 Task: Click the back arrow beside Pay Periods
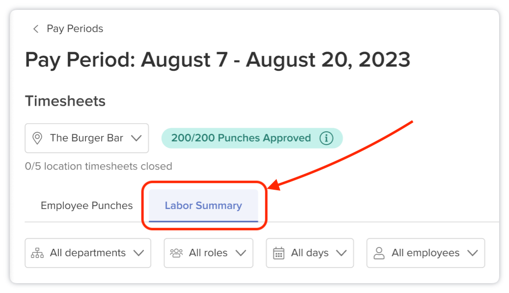click(x=36, y=29)
